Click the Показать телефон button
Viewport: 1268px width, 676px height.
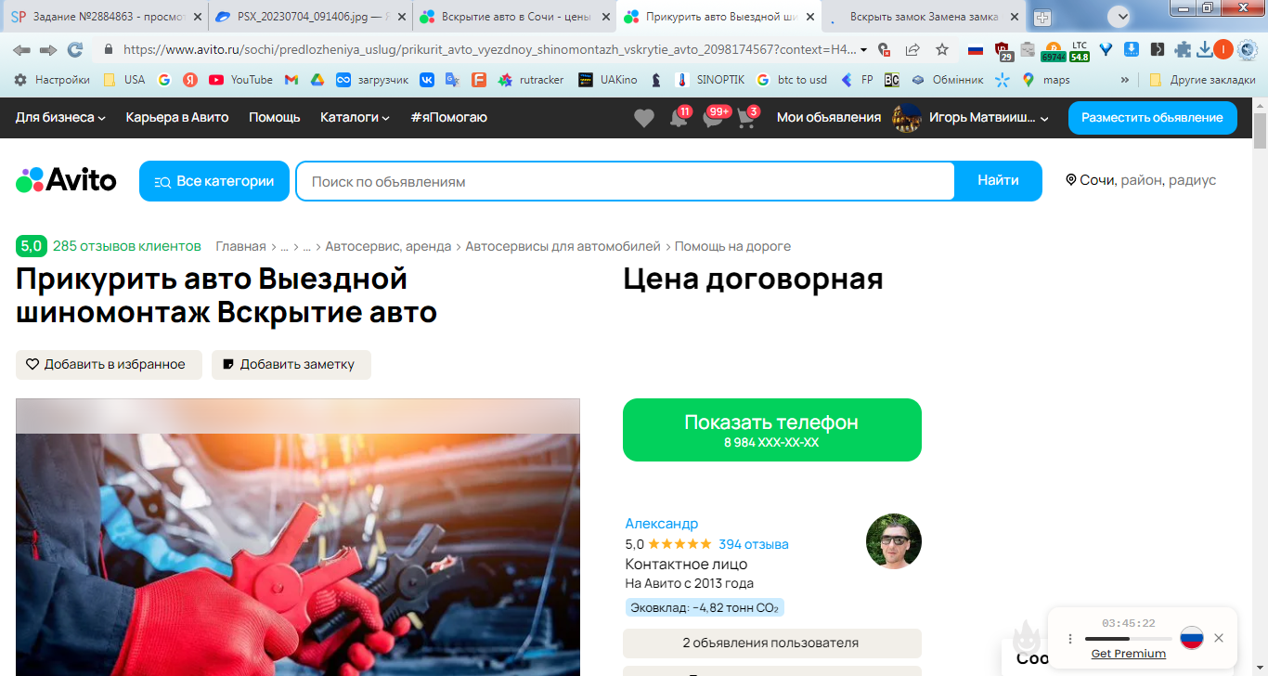(x=772, y=430)
